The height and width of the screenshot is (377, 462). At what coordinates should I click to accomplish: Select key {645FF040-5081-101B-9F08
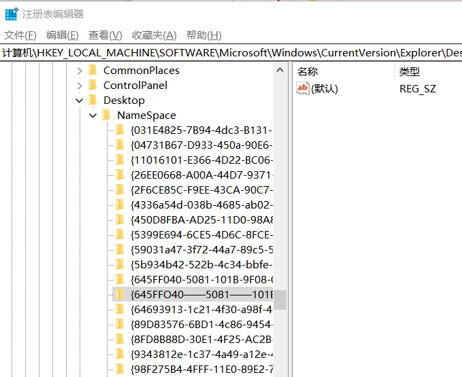tap(201, 280)
